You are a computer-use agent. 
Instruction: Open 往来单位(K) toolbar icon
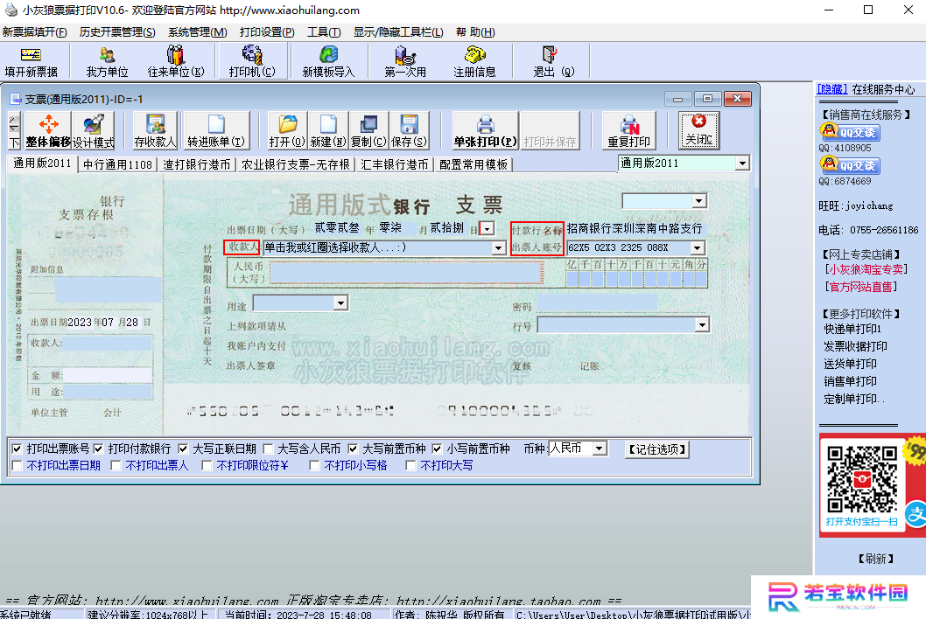point(175,61)
